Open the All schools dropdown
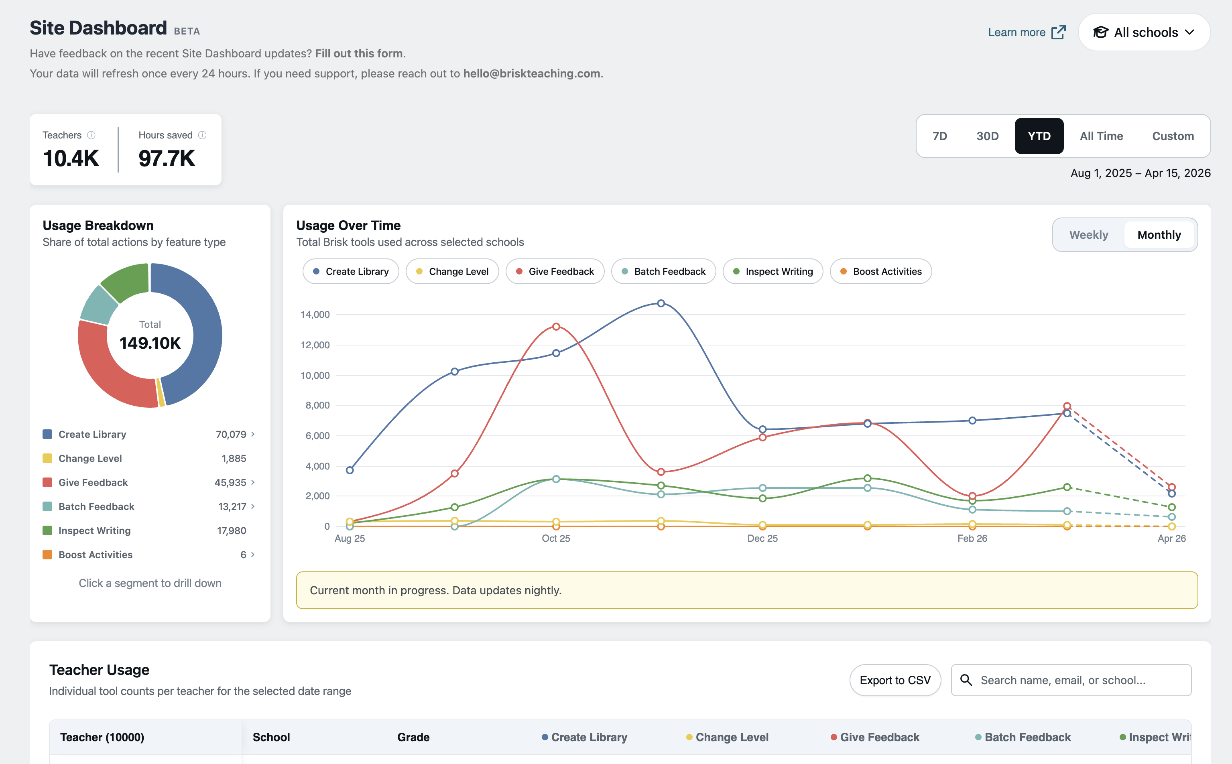Screen dimensions: 1232x764 (x=1144, y=32)
